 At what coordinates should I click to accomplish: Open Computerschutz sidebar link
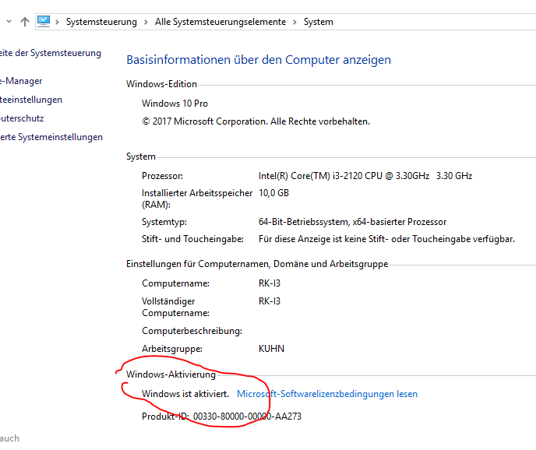pos(22,118)
